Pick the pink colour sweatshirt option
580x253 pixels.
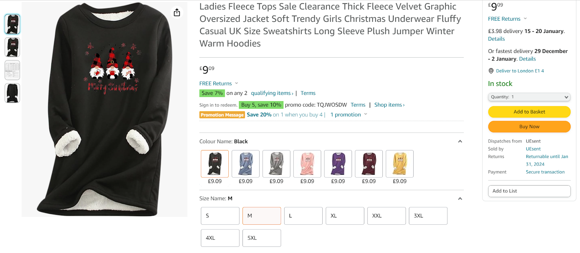[307, 164]
